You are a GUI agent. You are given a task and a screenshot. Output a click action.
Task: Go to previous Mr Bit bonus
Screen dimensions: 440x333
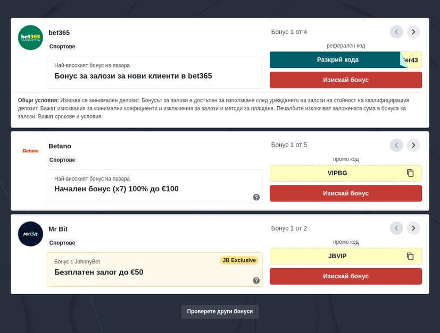tap(396, 228)
